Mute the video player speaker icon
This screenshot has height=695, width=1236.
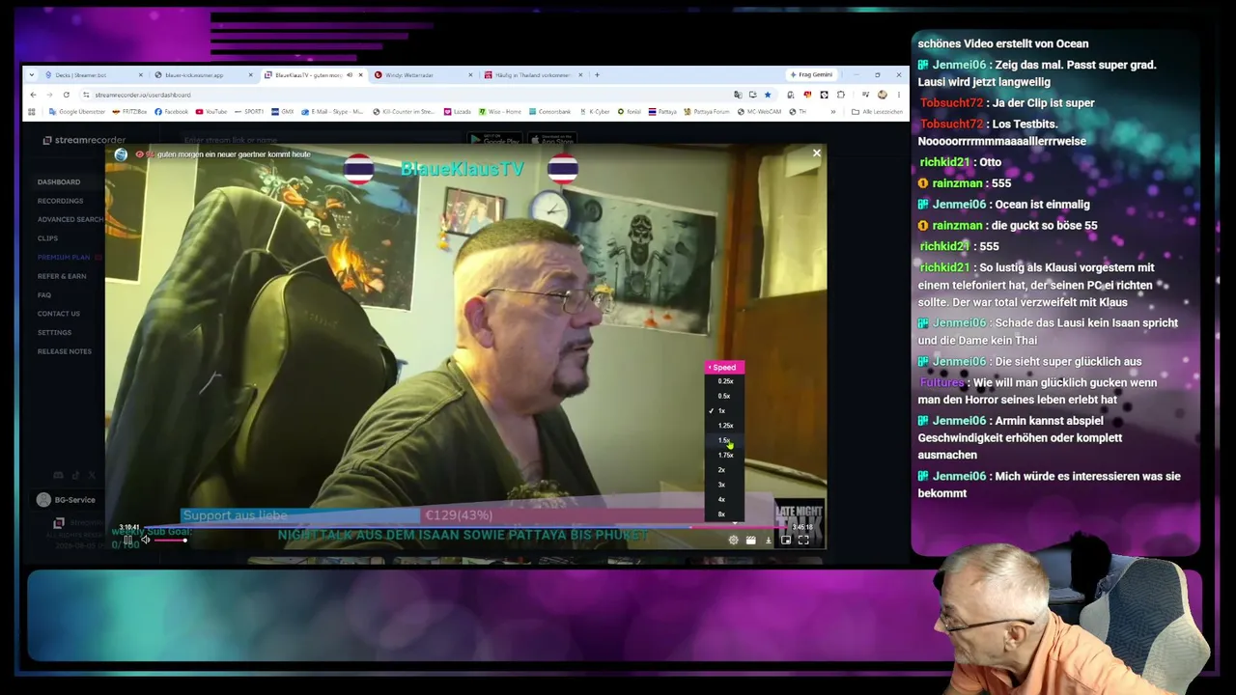[145, 541]
